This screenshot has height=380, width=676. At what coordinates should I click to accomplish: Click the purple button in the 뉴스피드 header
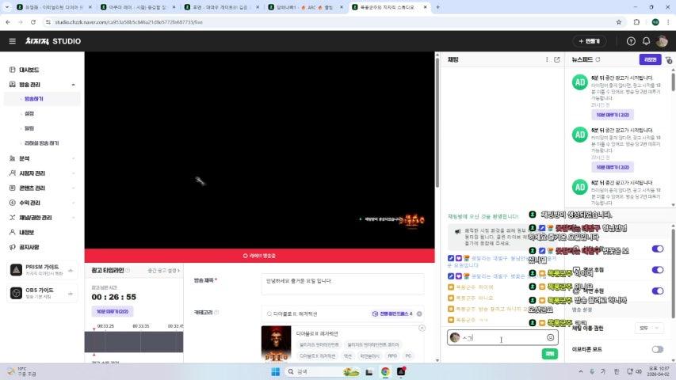click(x=650, y=59)
